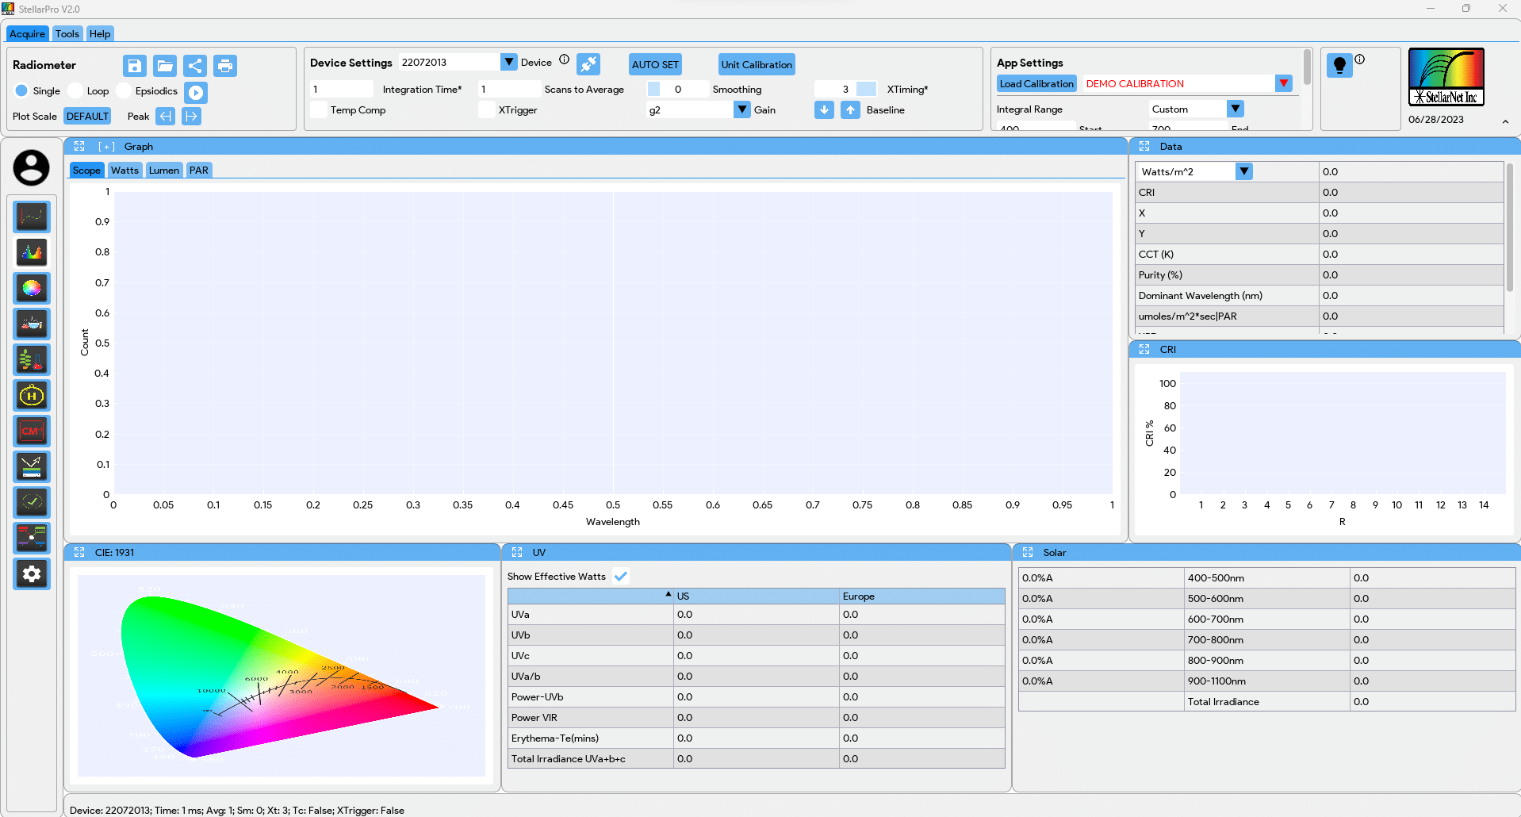Image resolution: width=1521 pixels, height=817 pixels.
Task: Uncheck Show Effective Watts checkbox
Action: click(x=621, y=577)
